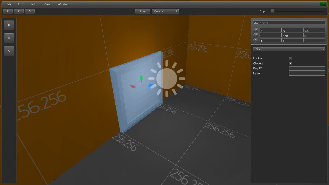Enable the Locked checkbox
Screen dimensions: 329x185
pyautogui.click(x=290, y=58)
